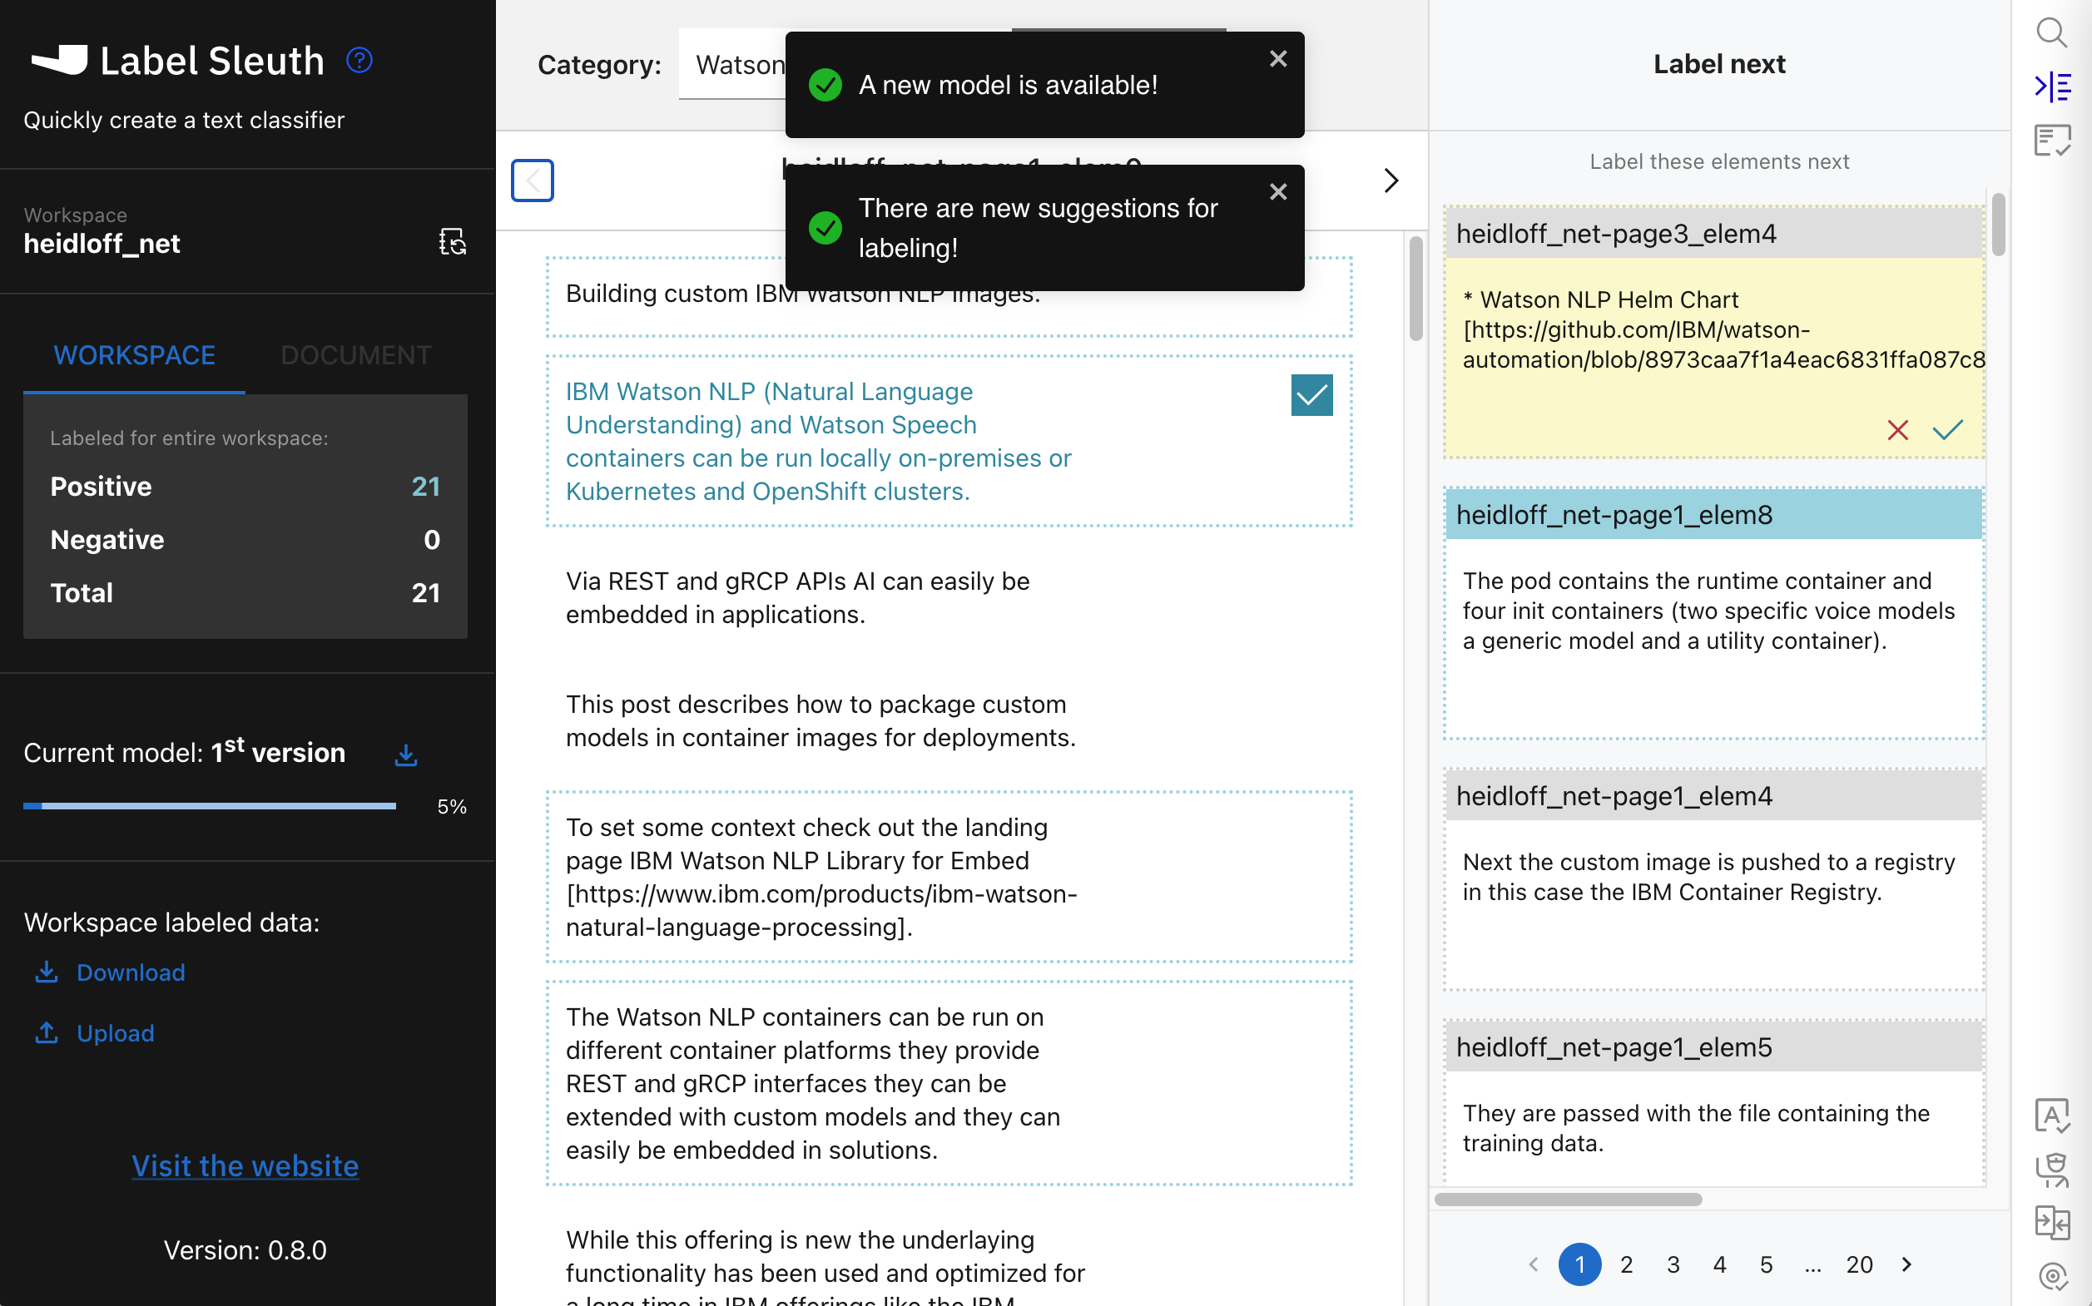
Task: Click the heidloff_net workspace name
Action: (x=102, y=244)
